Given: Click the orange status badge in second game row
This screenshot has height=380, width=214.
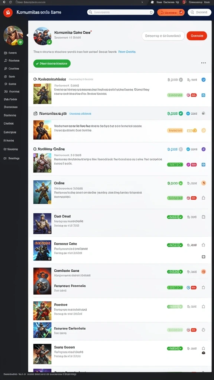Looking at the screenshot, I should 175,130.
